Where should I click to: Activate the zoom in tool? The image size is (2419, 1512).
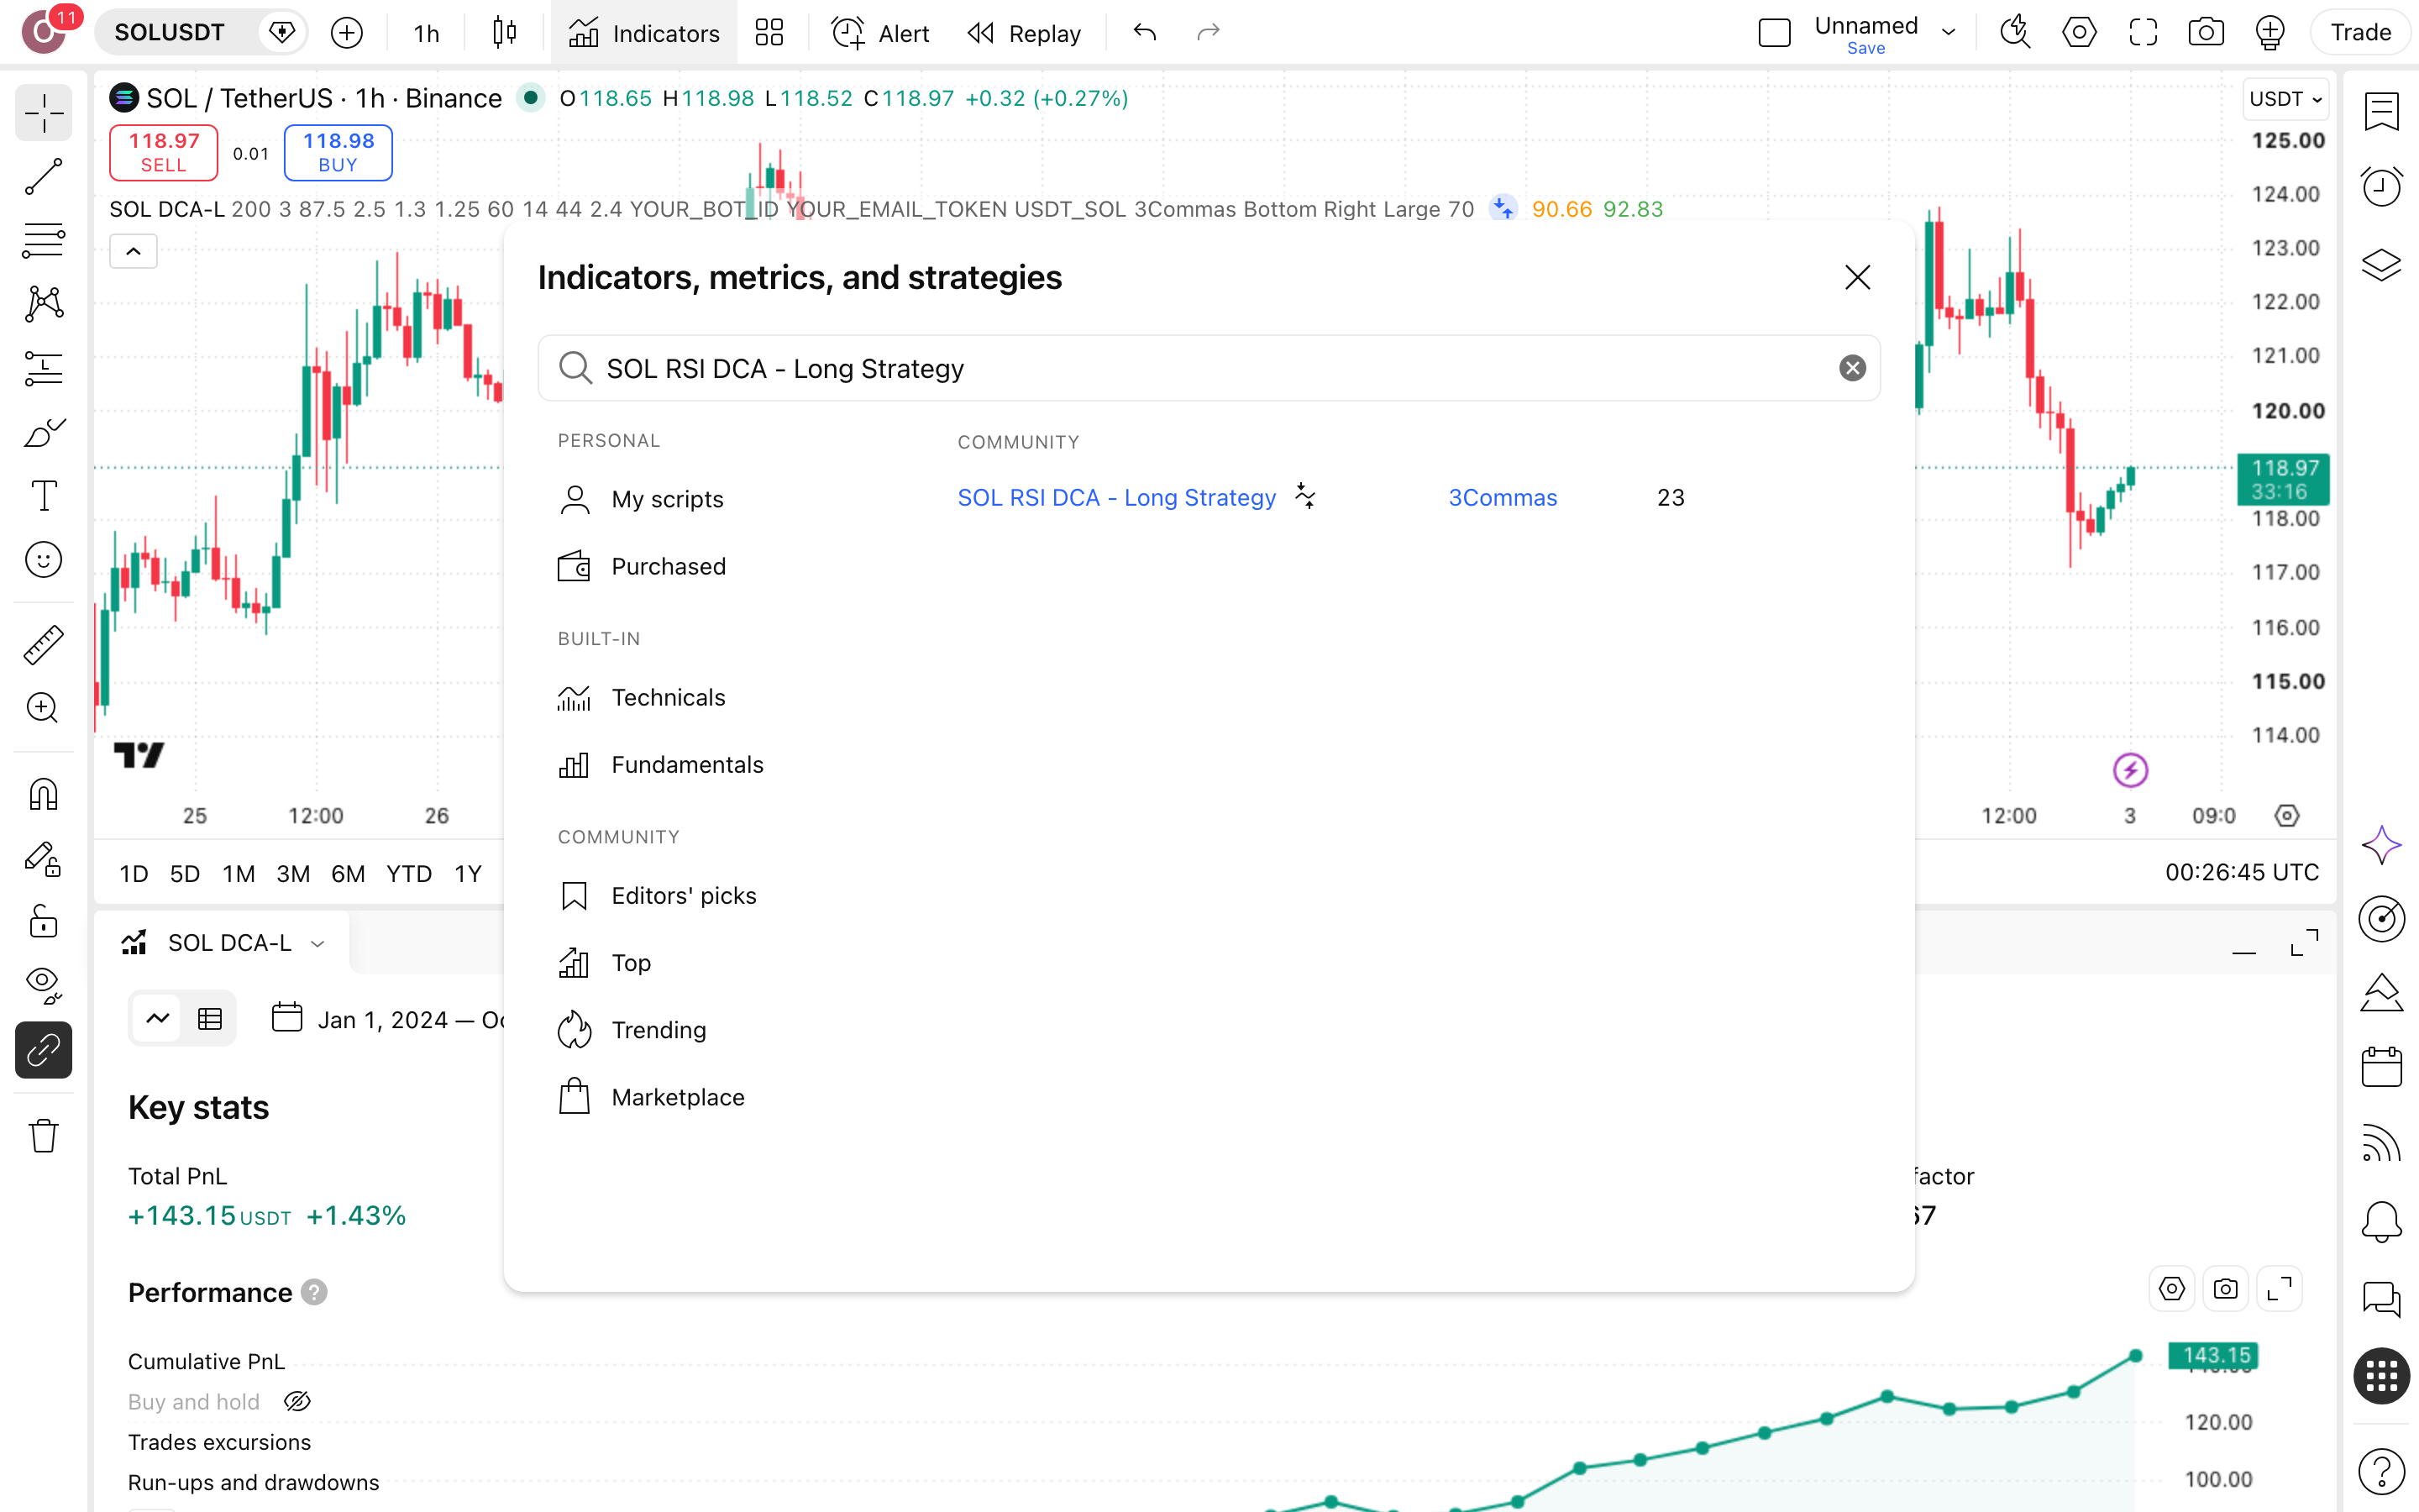(43, 708)
